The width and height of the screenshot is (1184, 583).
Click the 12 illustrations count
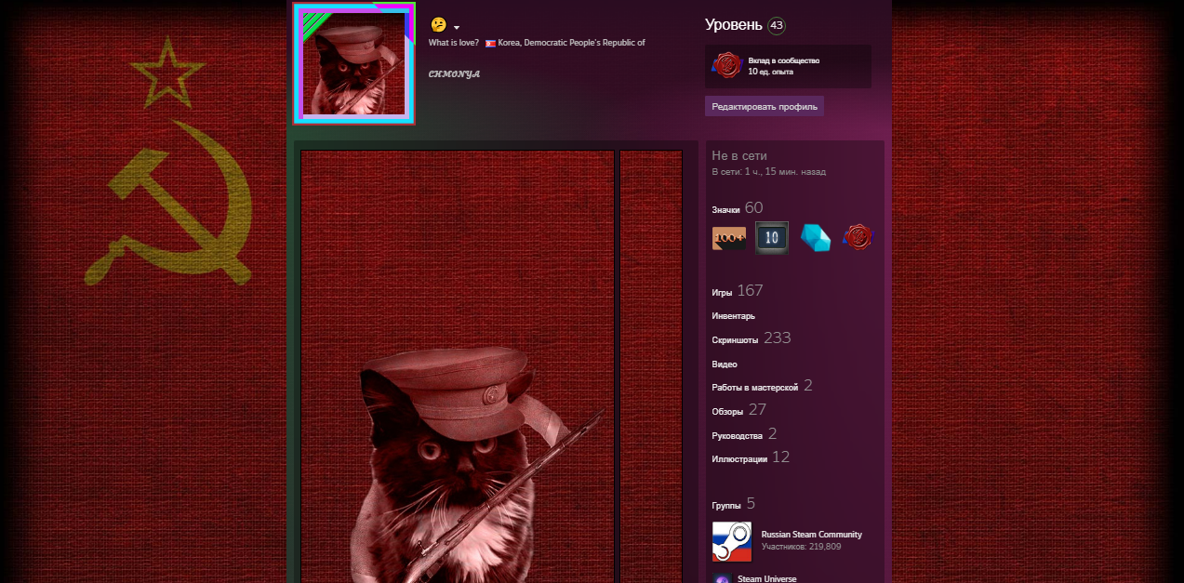[780, 457]
